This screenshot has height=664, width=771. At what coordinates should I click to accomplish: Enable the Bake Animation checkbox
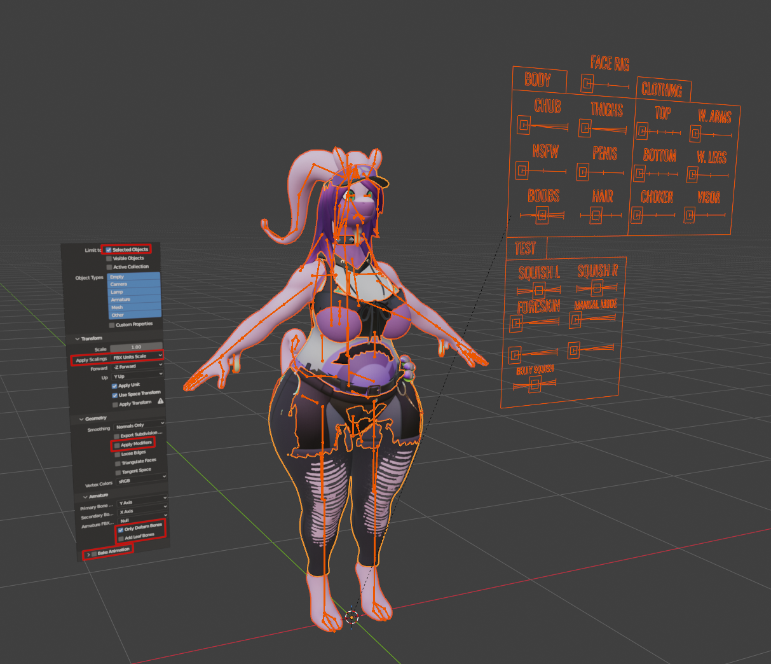(x=95, y=554)
